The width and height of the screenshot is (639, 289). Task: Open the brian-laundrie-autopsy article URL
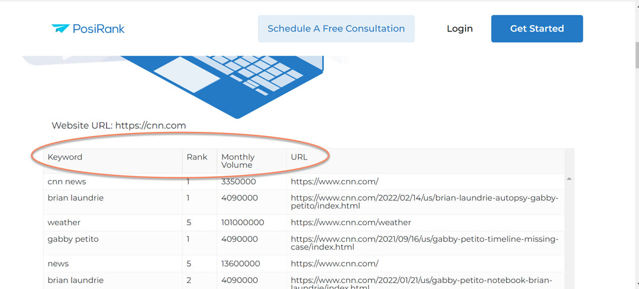(424, 202)
